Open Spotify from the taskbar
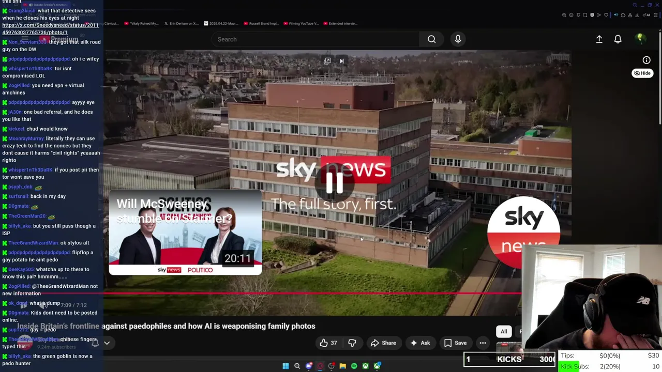 pyautogui.click(x=354, y=366)
